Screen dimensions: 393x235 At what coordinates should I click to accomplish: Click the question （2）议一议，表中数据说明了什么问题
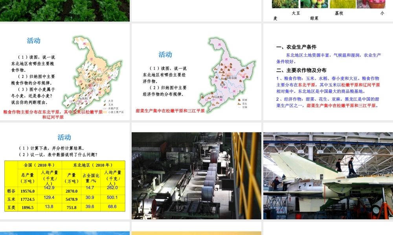pos(58,155)
